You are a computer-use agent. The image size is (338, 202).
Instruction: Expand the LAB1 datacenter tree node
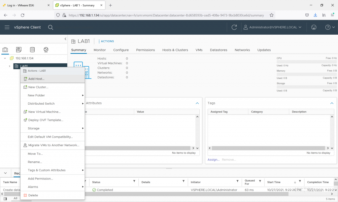click(10, 66)
